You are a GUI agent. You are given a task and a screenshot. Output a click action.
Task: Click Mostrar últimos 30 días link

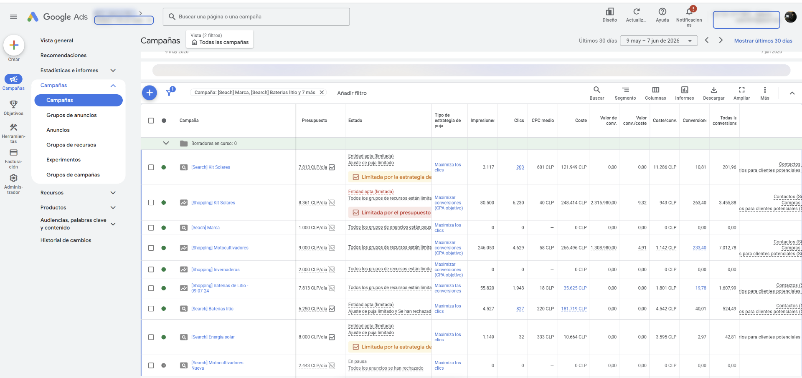pos(763,41)
